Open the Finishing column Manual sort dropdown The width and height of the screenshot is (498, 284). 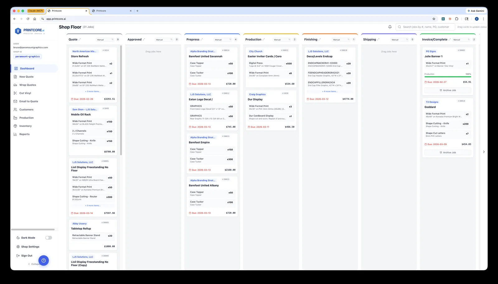pos(341,40)
